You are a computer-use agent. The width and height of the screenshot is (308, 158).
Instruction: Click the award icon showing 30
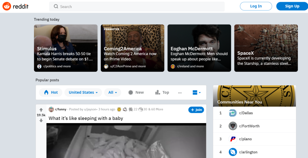point(140,109)
